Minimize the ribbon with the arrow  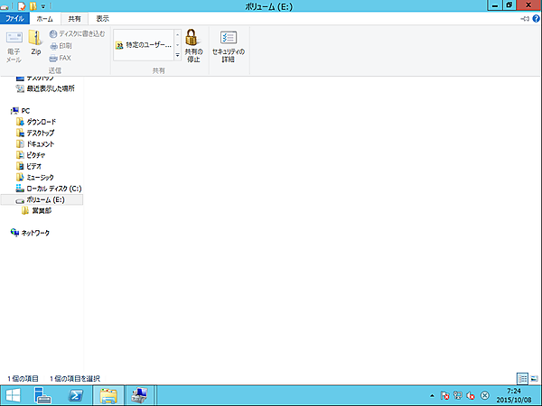[525, 19]
